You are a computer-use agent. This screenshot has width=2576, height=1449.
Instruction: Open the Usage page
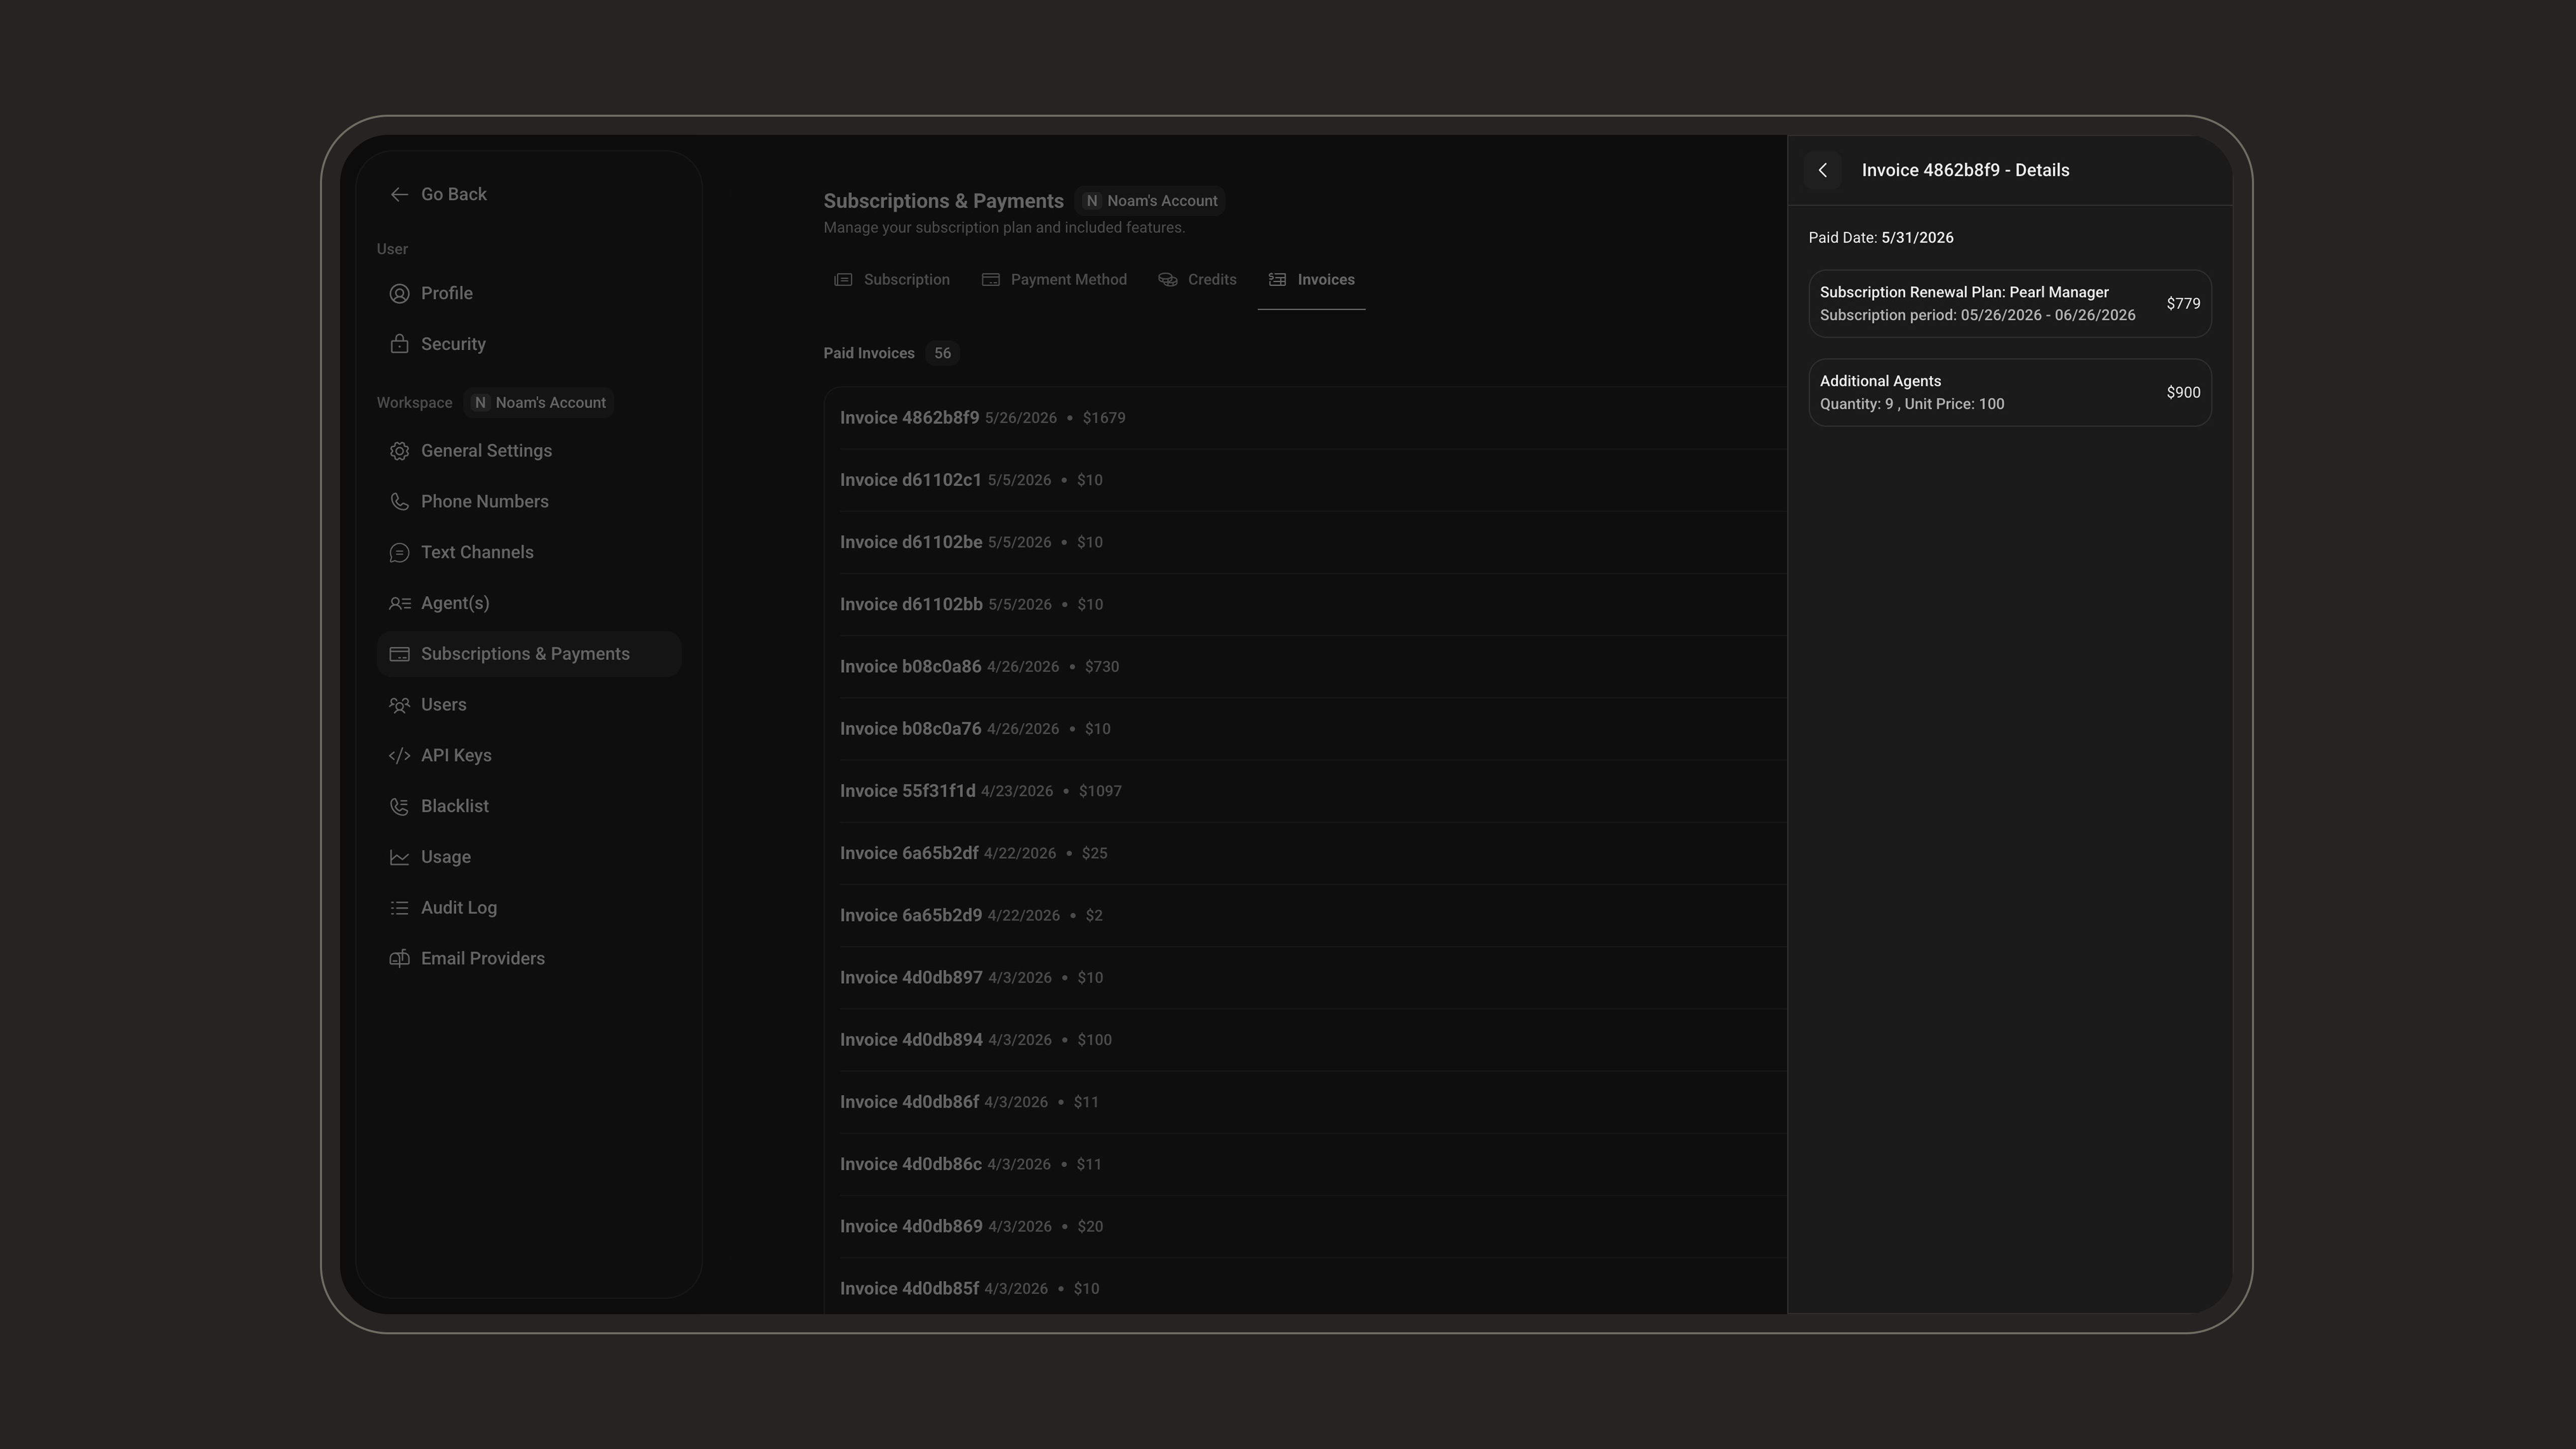529,857
